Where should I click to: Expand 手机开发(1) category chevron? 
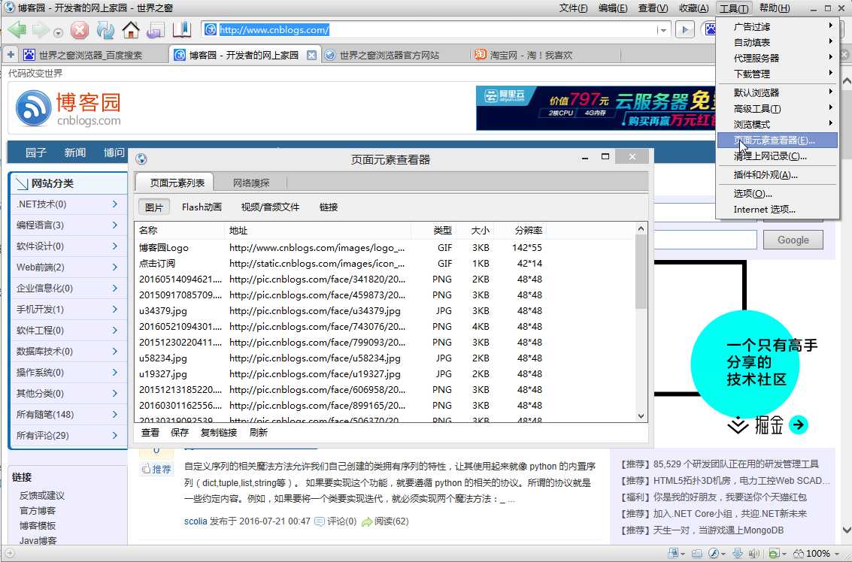[114, 309]
